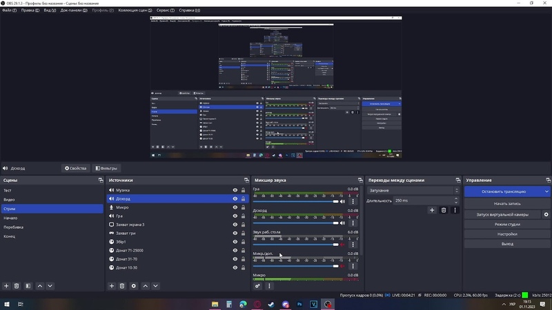Open virtual camera settings gear icon
This screenshot has height=310, width=552.
click(x=546, y=214)
